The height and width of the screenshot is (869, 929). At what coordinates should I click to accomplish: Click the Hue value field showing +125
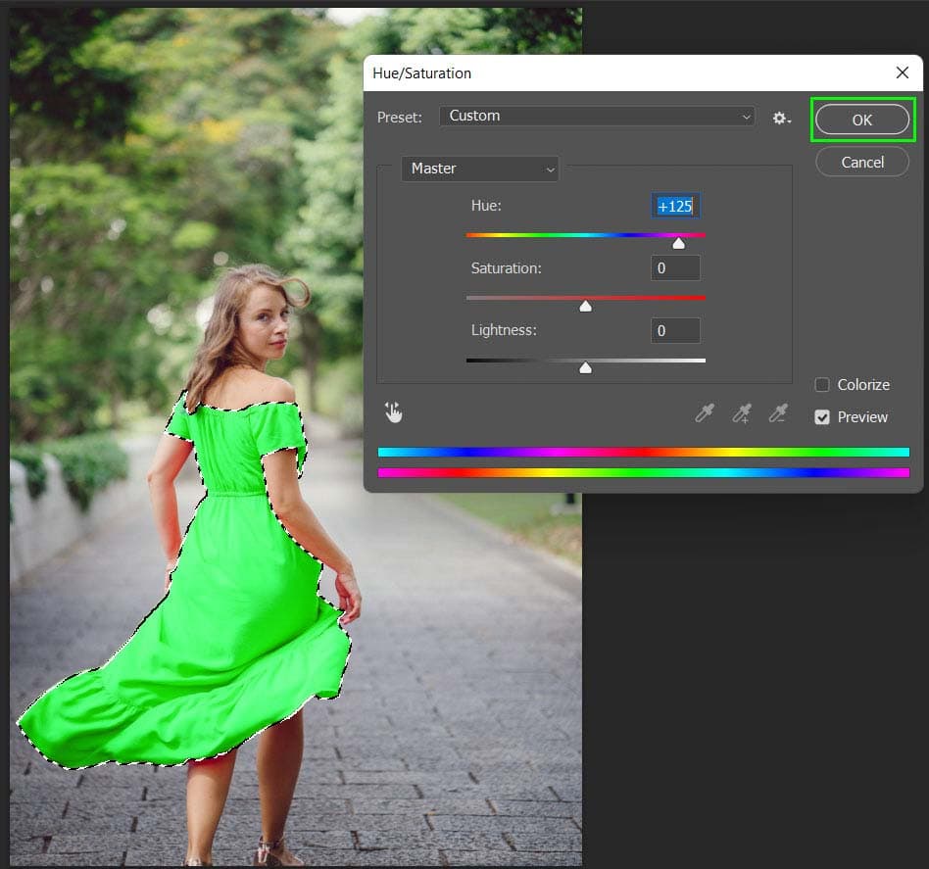(675, 206)
